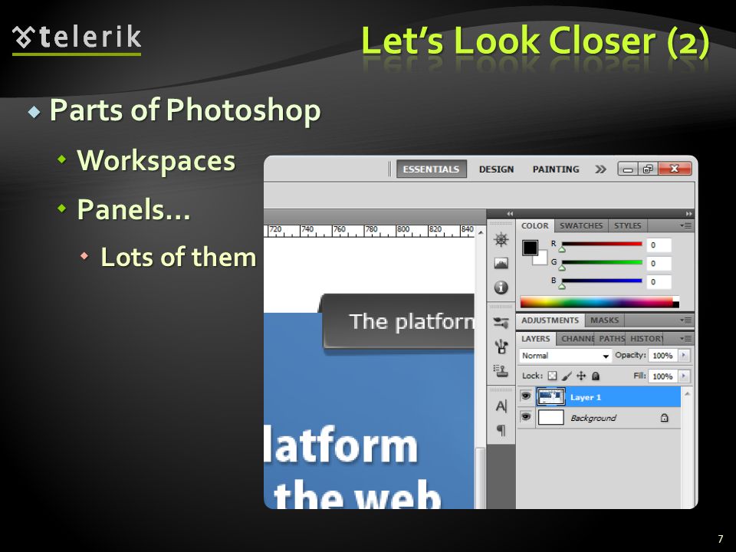The height and width of the screenshot is (552, 736).
Task: Open the Opacity slider arrow
Action: click(684, 355)
